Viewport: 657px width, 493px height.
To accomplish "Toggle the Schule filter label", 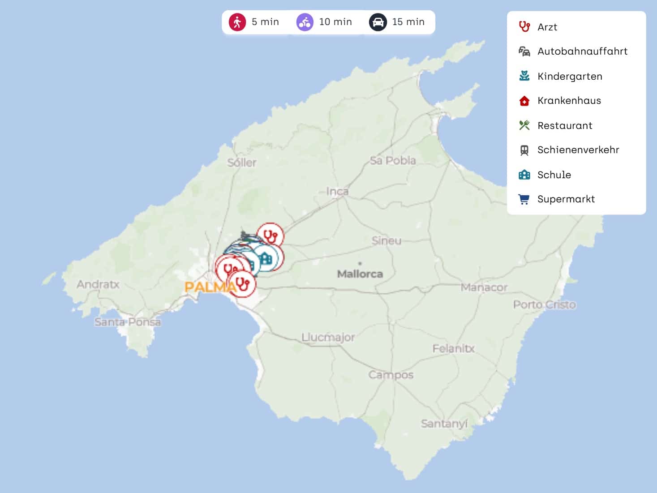I will (554, 175).
